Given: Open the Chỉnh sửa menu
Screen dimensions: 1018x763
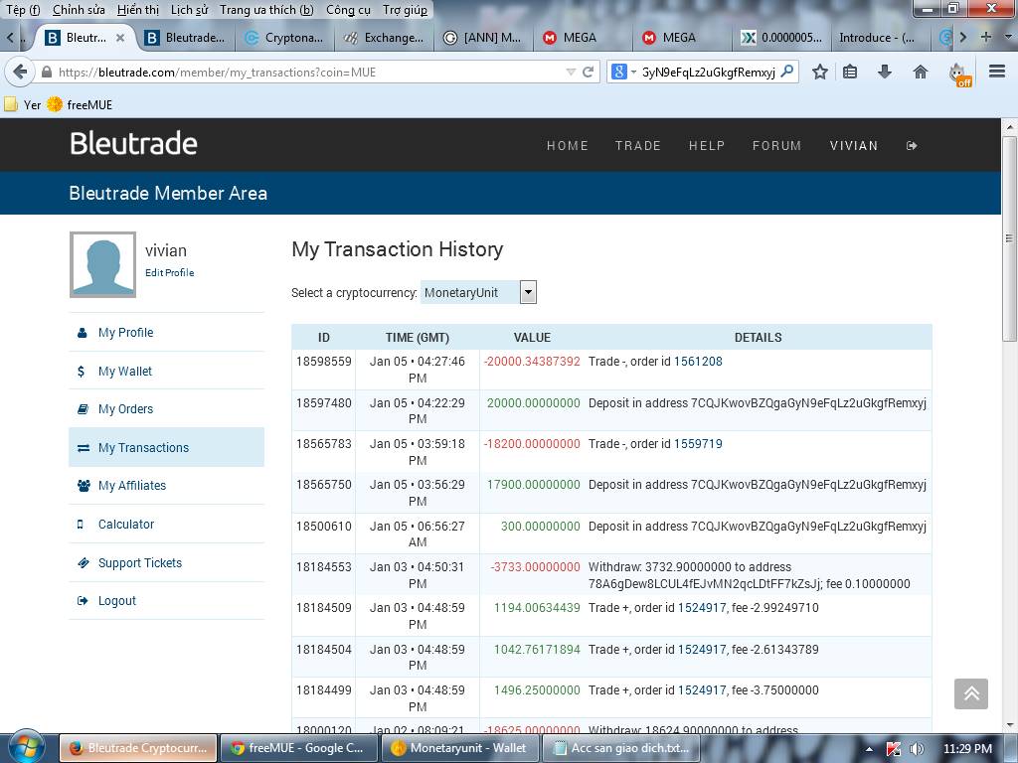Looking at the screenshot, I should 79,10.
